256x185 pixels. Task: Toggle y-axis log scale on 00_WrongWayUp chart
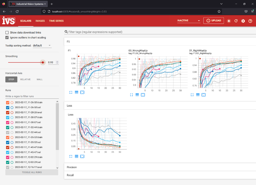coord(137,95)
